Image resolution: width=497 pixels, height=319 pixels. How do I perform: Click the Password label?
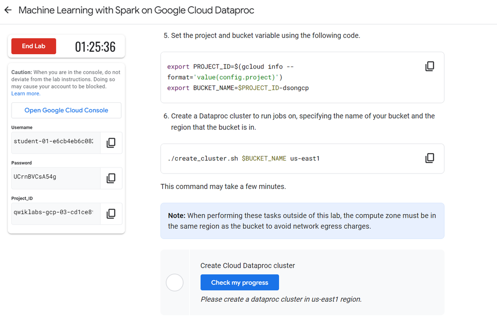coord(21,162)
